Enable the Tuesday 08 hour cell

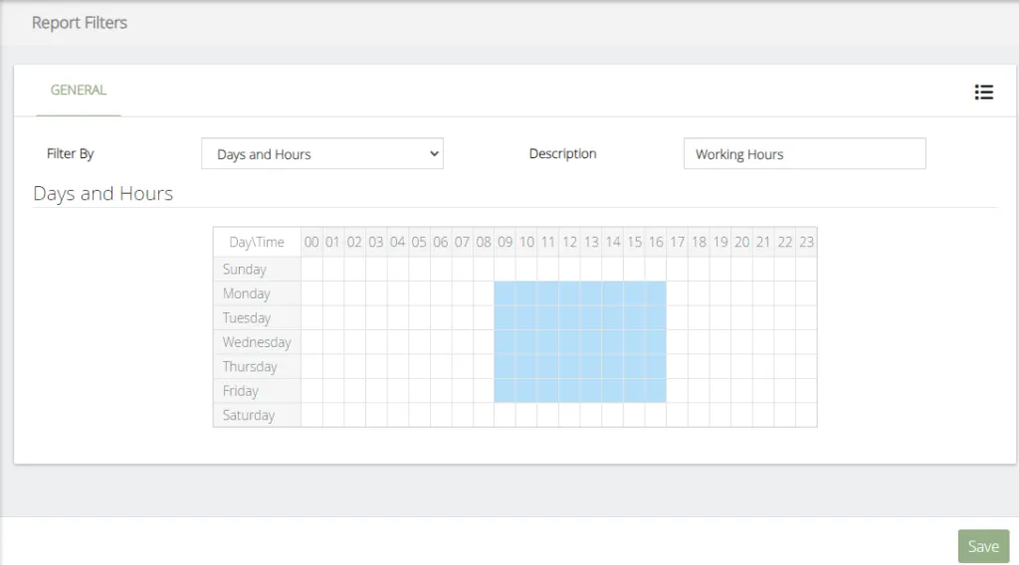pos(484,318)
